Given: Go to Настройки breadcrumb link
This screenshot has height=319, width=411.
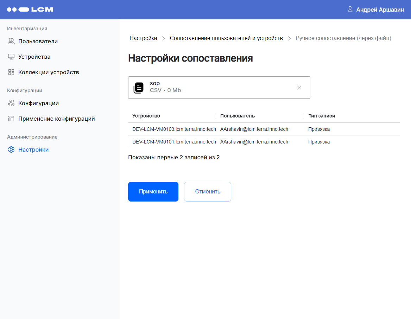Looking at the screenshot, I should 143,38.
